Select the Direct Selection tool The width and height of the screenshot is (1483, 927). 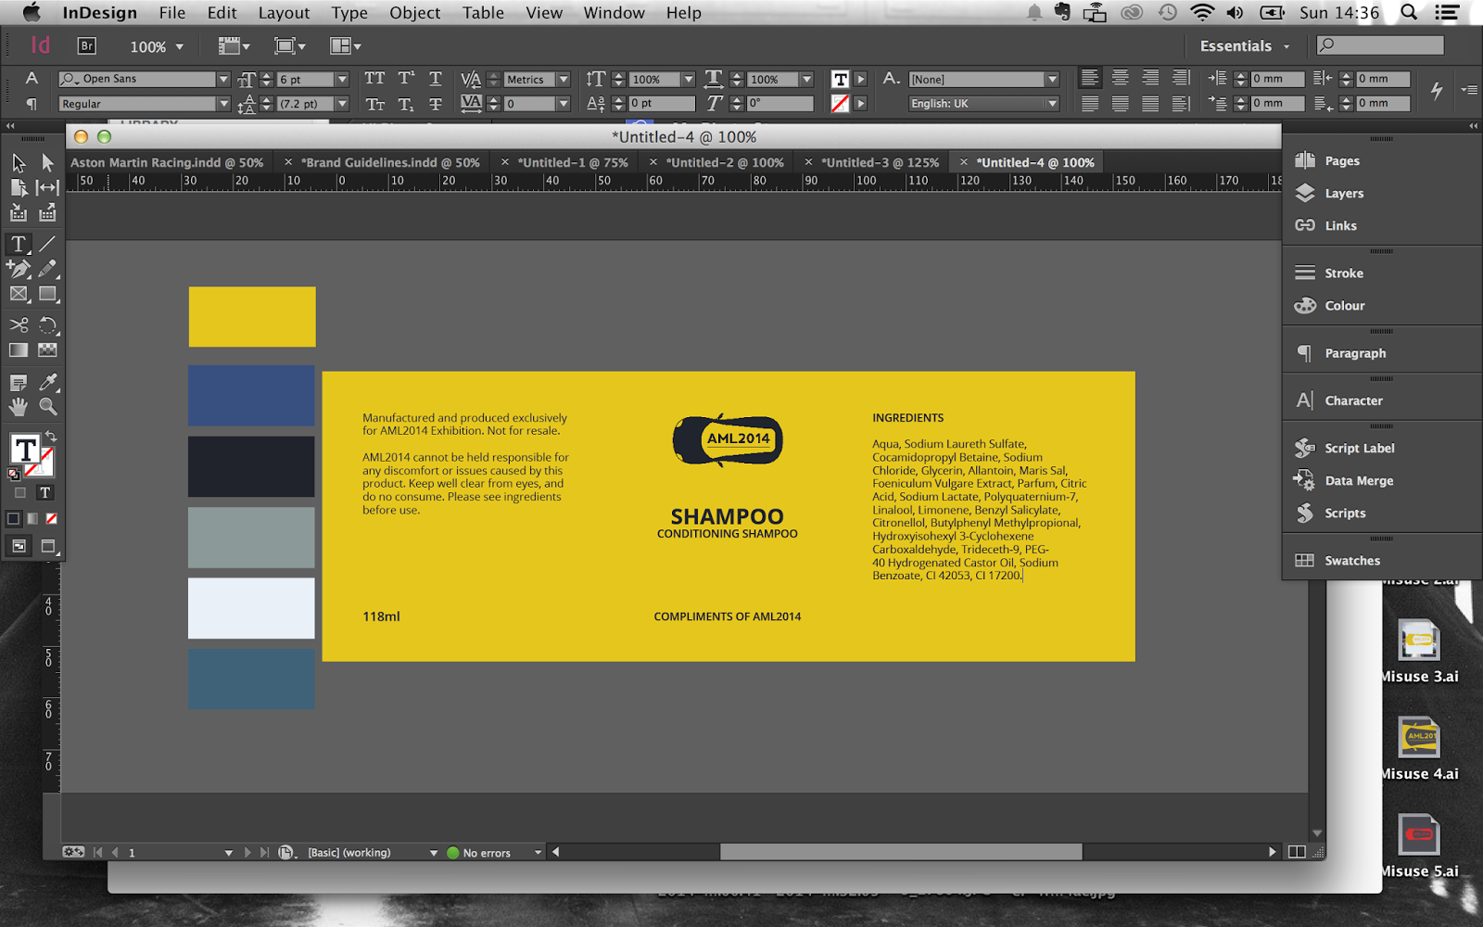click(47, 163)
